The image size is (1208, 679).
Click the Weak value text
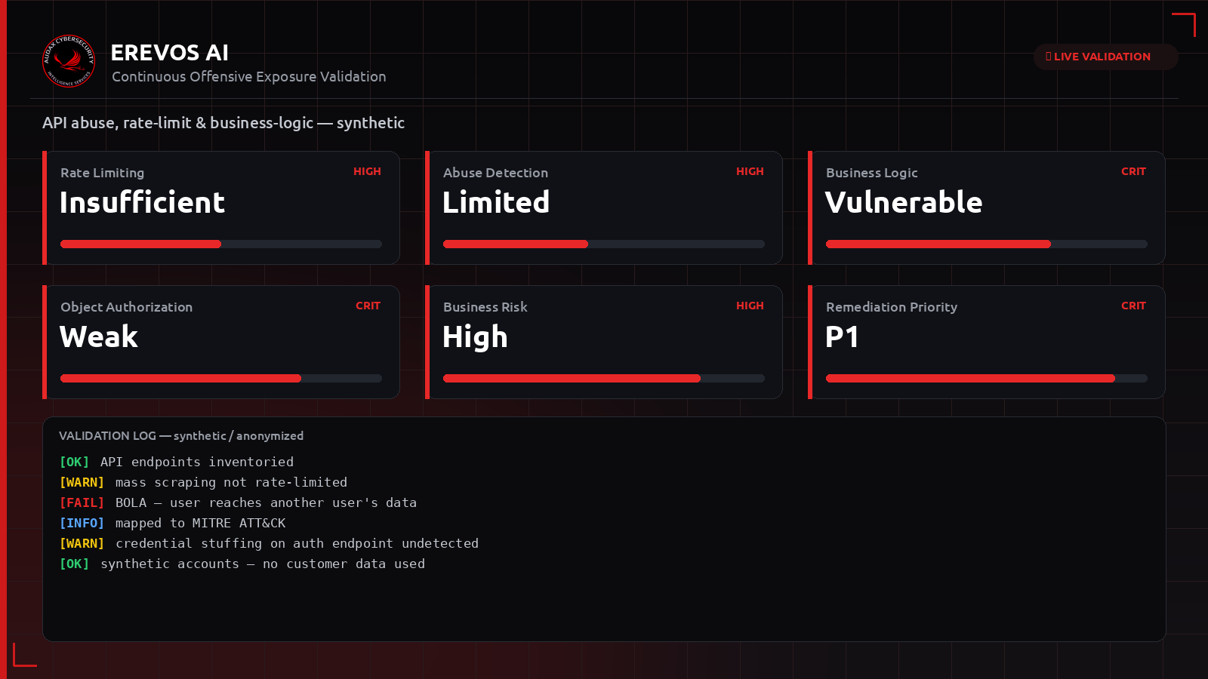coord(99,336)
